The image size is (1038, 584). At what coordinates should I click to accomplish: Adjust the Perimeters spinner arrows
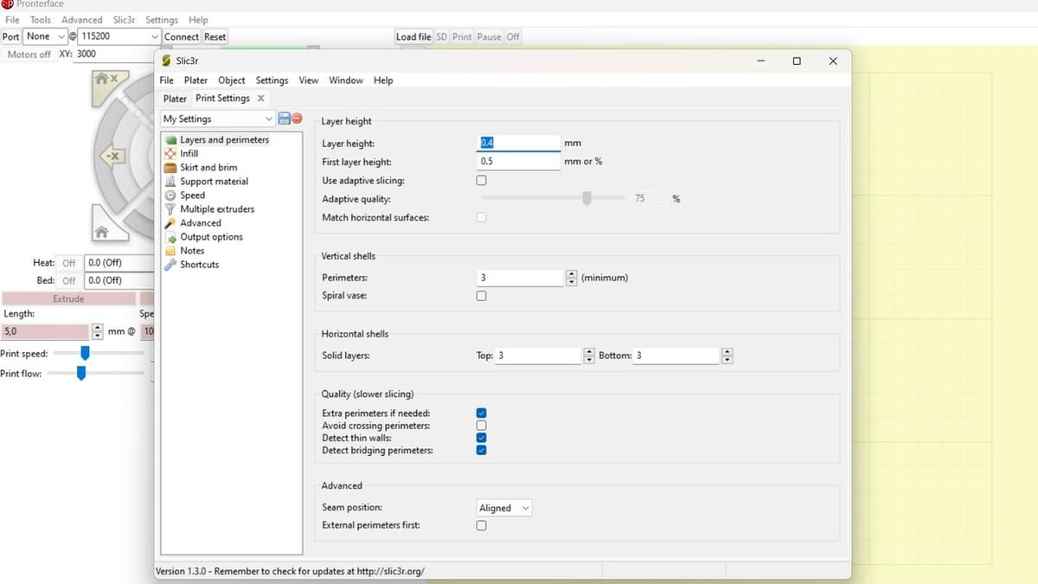pyautogui.click(x=571, y=278)
